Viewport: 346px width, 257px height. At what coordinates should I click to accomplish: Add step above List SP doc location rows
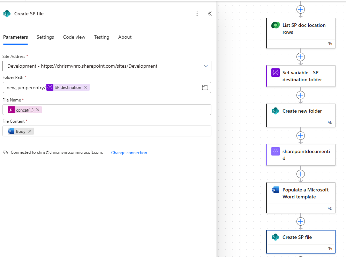point(301,9)
